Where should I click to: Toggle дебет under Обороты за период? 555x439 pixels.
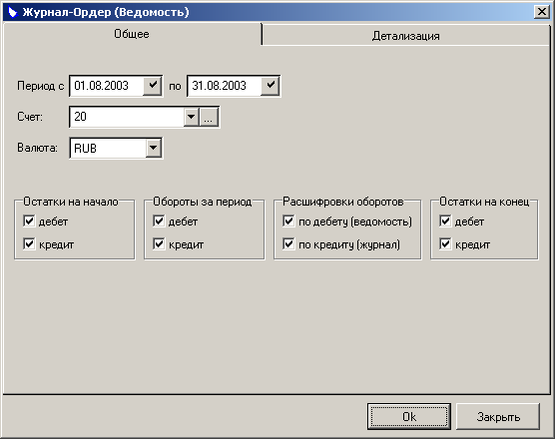159,221
